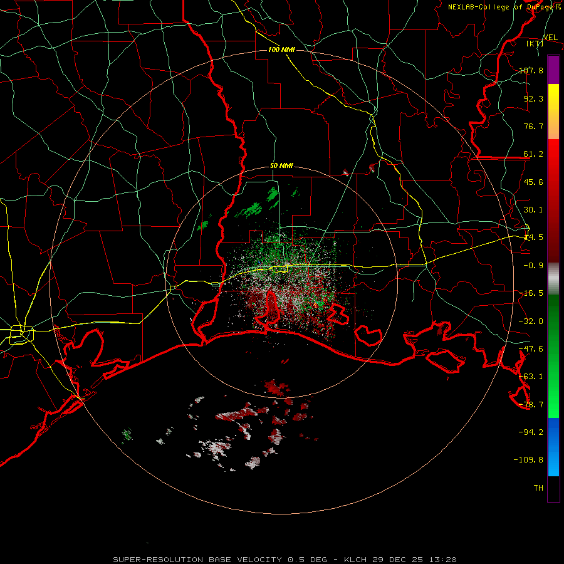Viewport: 564px width, 564px height.
Task: Click the 50 NMI range ring label
Action: click(x=281, y=166)
